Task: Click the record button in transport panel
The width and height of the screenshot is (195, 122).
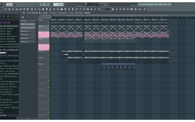Action: click(x=4, y=5)
